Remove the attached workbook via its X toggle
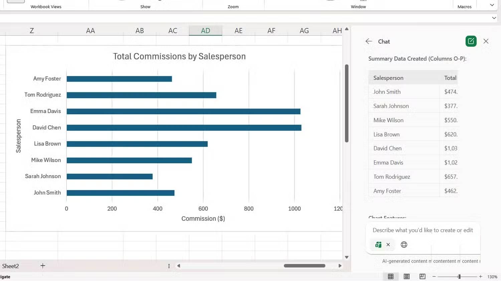The image size is (501, 281). click(388, 244)
